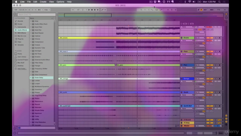Expand the Audio Effect Rack entry

(x=31, y=24)
